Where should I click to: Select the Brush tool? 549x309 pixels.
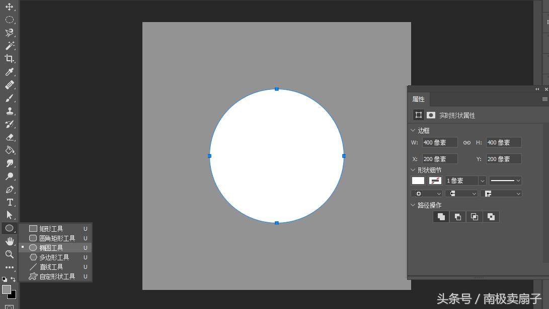(x=10, y=98)
